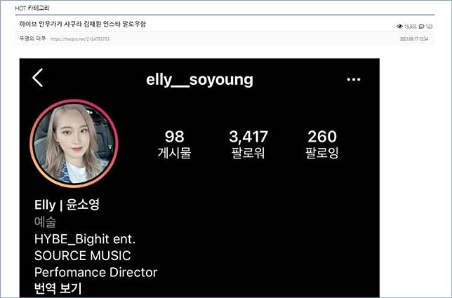The width and height of the screenshot is (452, 298).
Task: Click the display name Elly | 윤소영
Action: click(x=67, y=205)
